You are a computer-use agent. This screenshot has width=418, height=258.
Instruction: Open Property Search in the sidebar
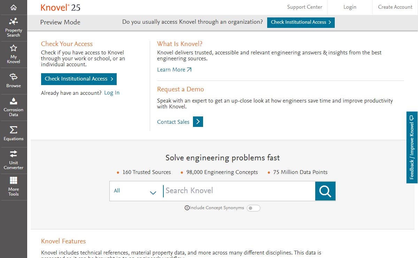(14, 28)
